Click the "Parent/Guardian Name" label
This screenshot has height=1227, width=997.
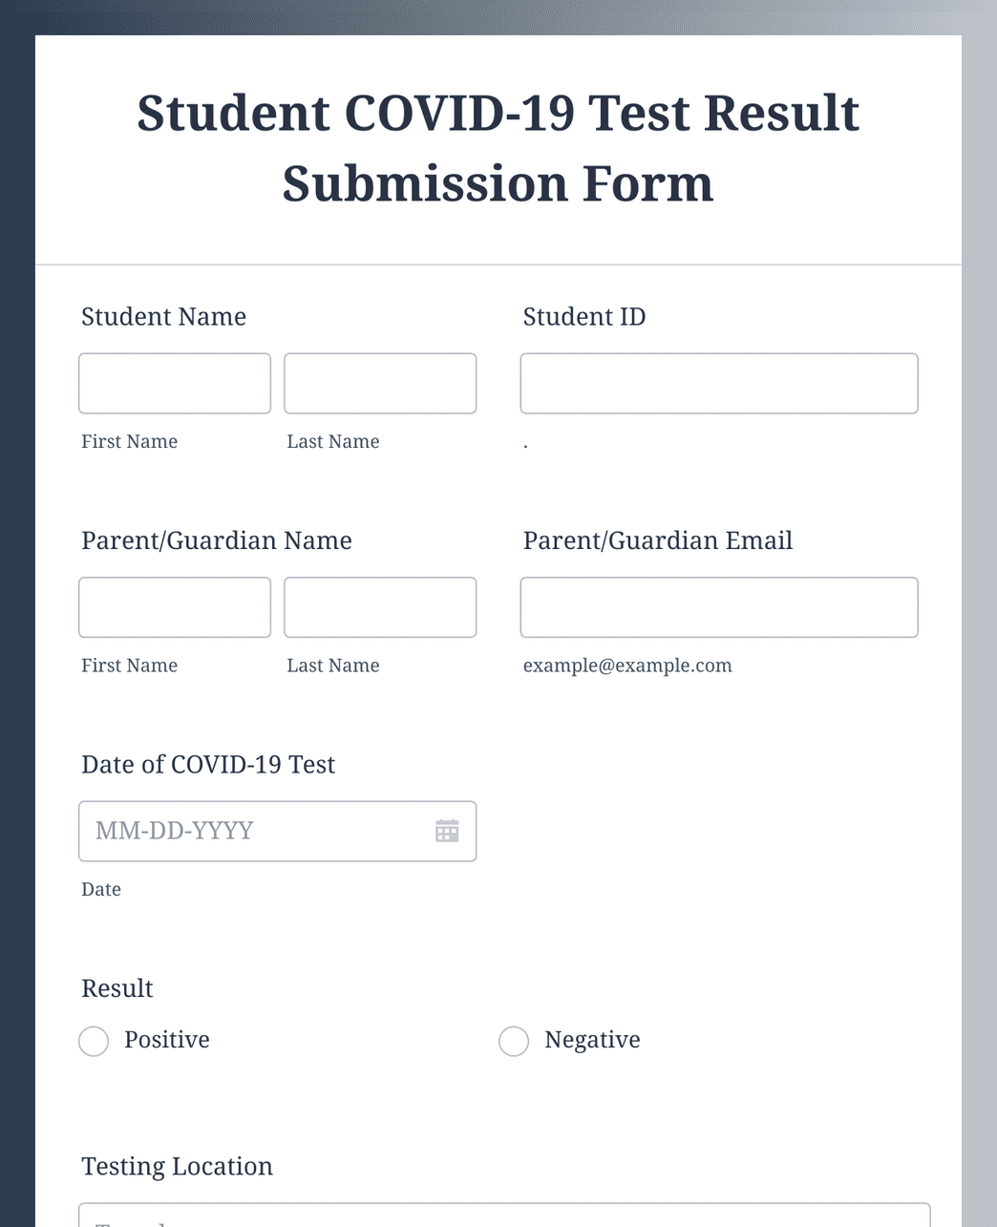click(x=217, y=540)
